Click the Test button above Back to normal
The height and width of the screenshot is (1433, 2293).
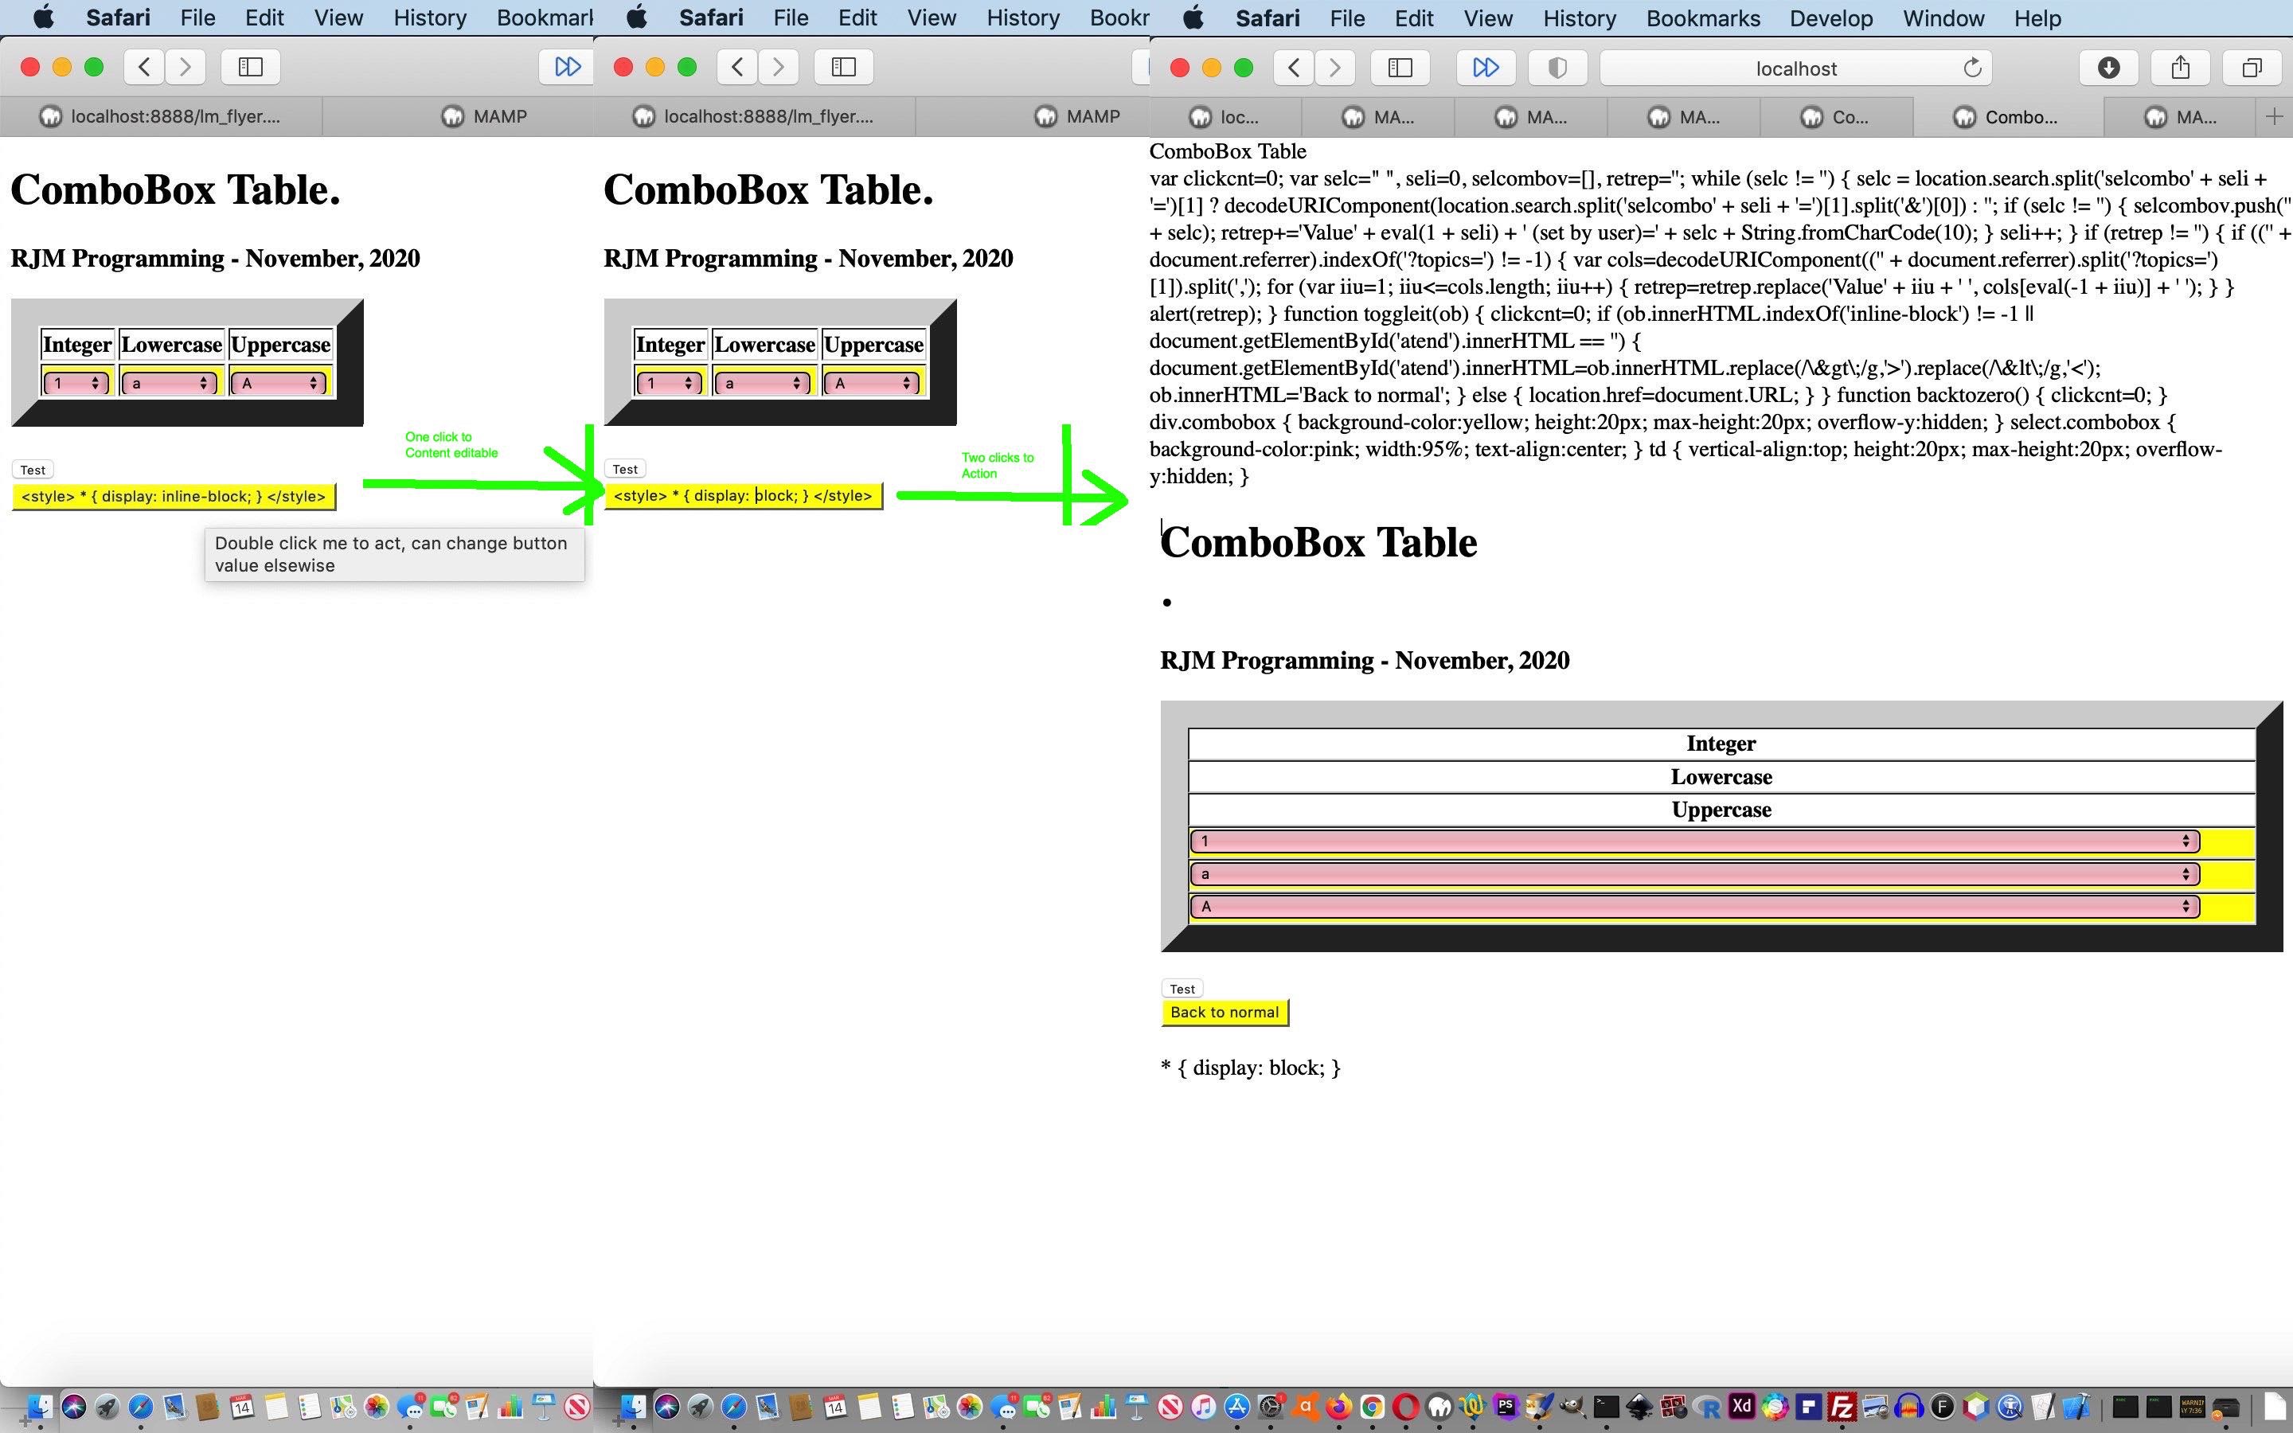pyautogui.click(x=1182, y=987)
